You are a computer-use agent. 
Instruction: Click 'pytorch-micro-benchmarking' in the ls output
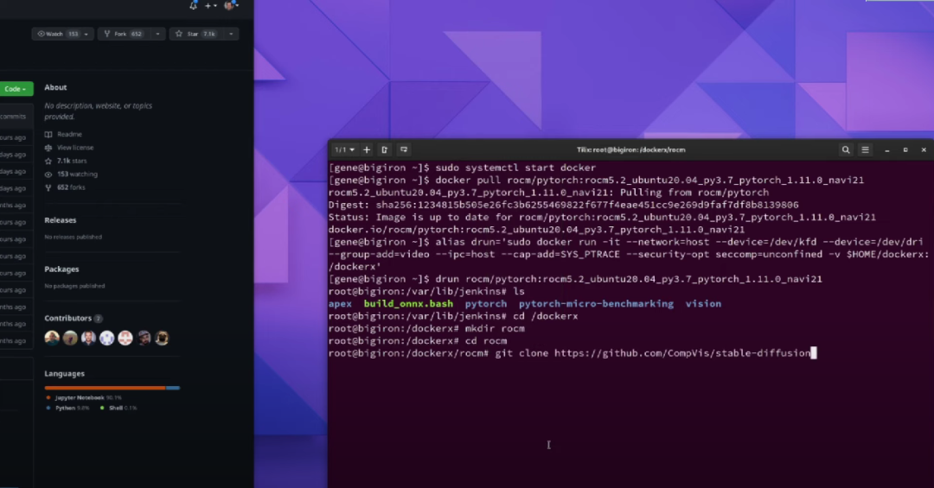click(x=596, y=303)
